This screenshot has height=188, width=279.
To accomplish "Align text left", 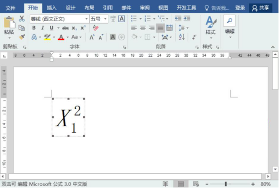I will click(x=134, y=28).
